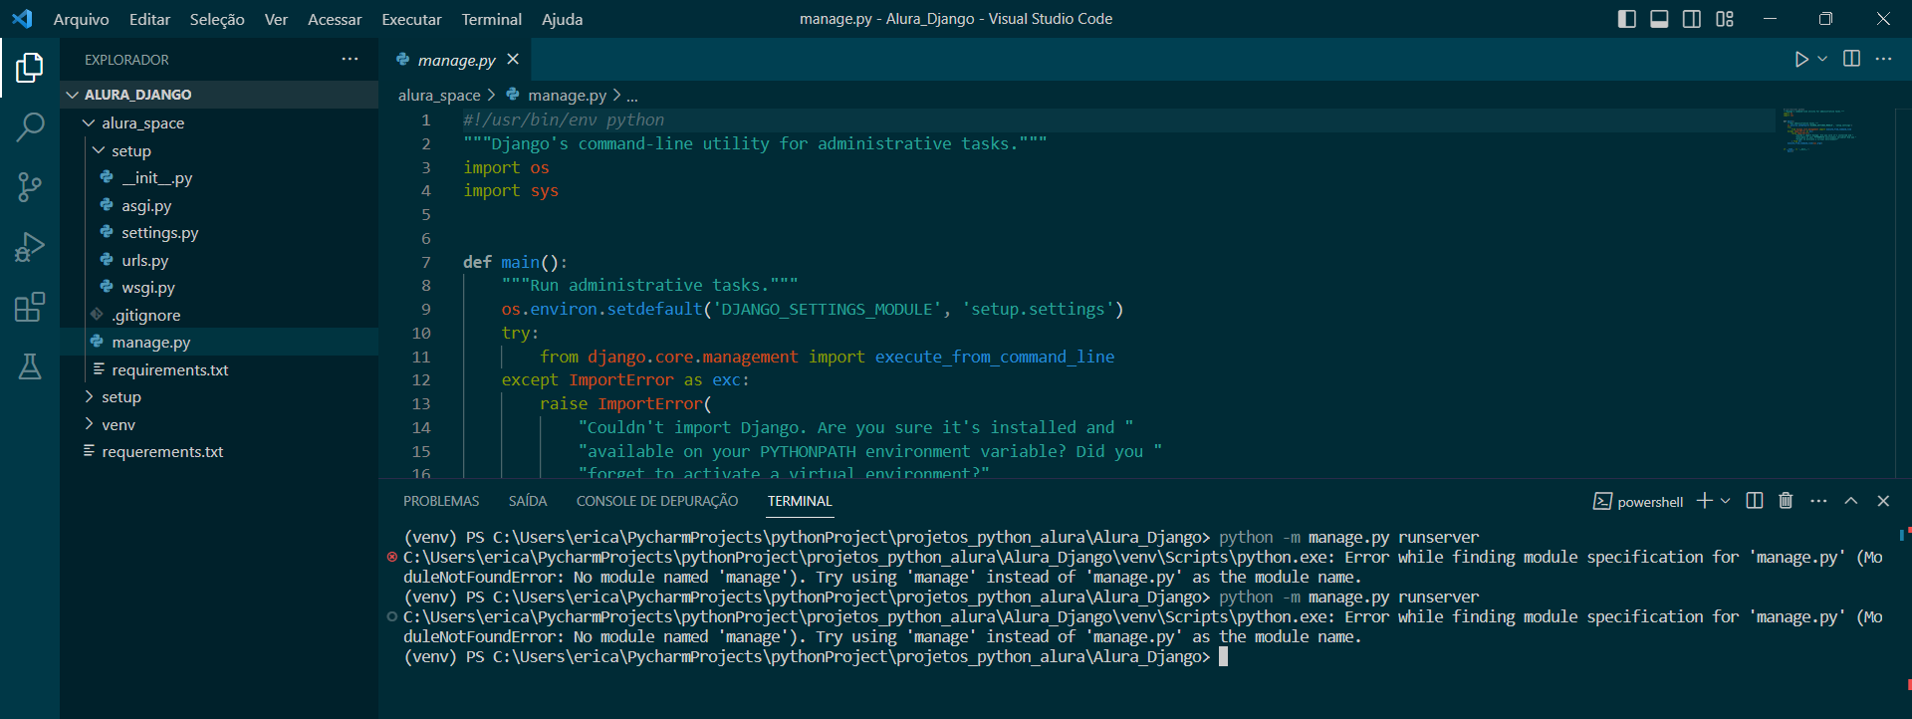This screenshot has height=719, width=1912.
Task: Open the Executar menu
Action: 411,19
